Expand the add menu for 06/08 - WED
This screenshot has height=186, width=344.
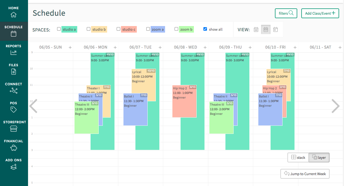(x=205, y=47)
